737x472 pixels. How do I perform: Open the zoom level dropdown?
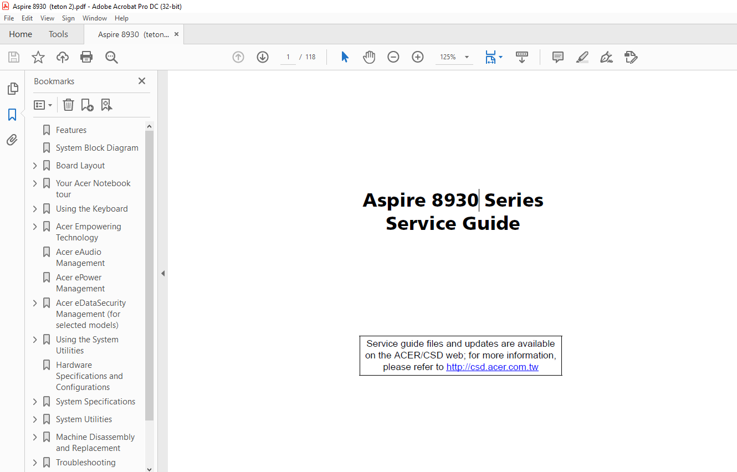tap(467, 57)
